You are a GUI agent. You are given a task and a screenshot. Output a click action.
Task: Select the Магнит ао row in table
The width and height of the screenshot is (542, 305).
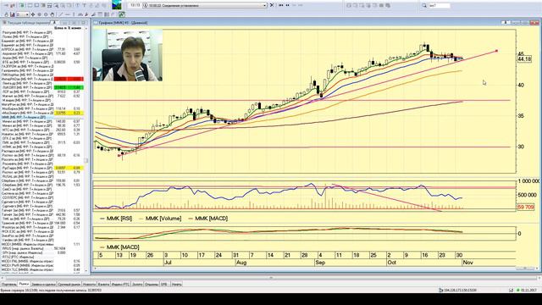coord(43,96)
